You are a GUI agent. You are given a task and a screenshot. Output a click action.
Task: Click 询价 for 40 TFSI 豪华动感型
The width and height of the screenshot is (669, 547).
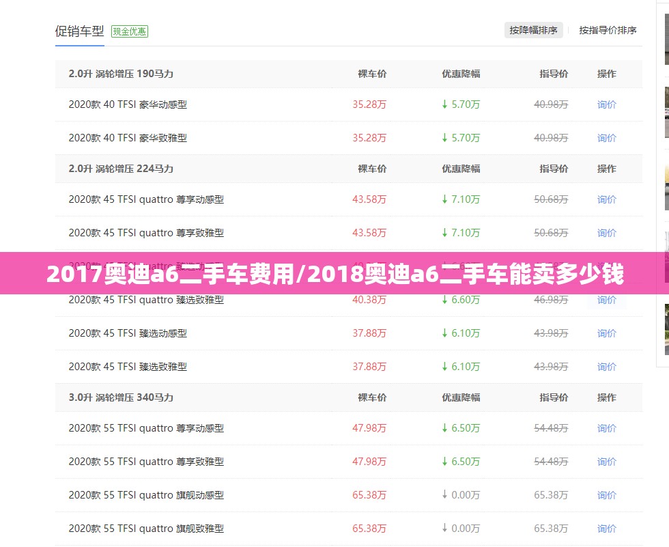pyautogui.click(x=607, y=104)
